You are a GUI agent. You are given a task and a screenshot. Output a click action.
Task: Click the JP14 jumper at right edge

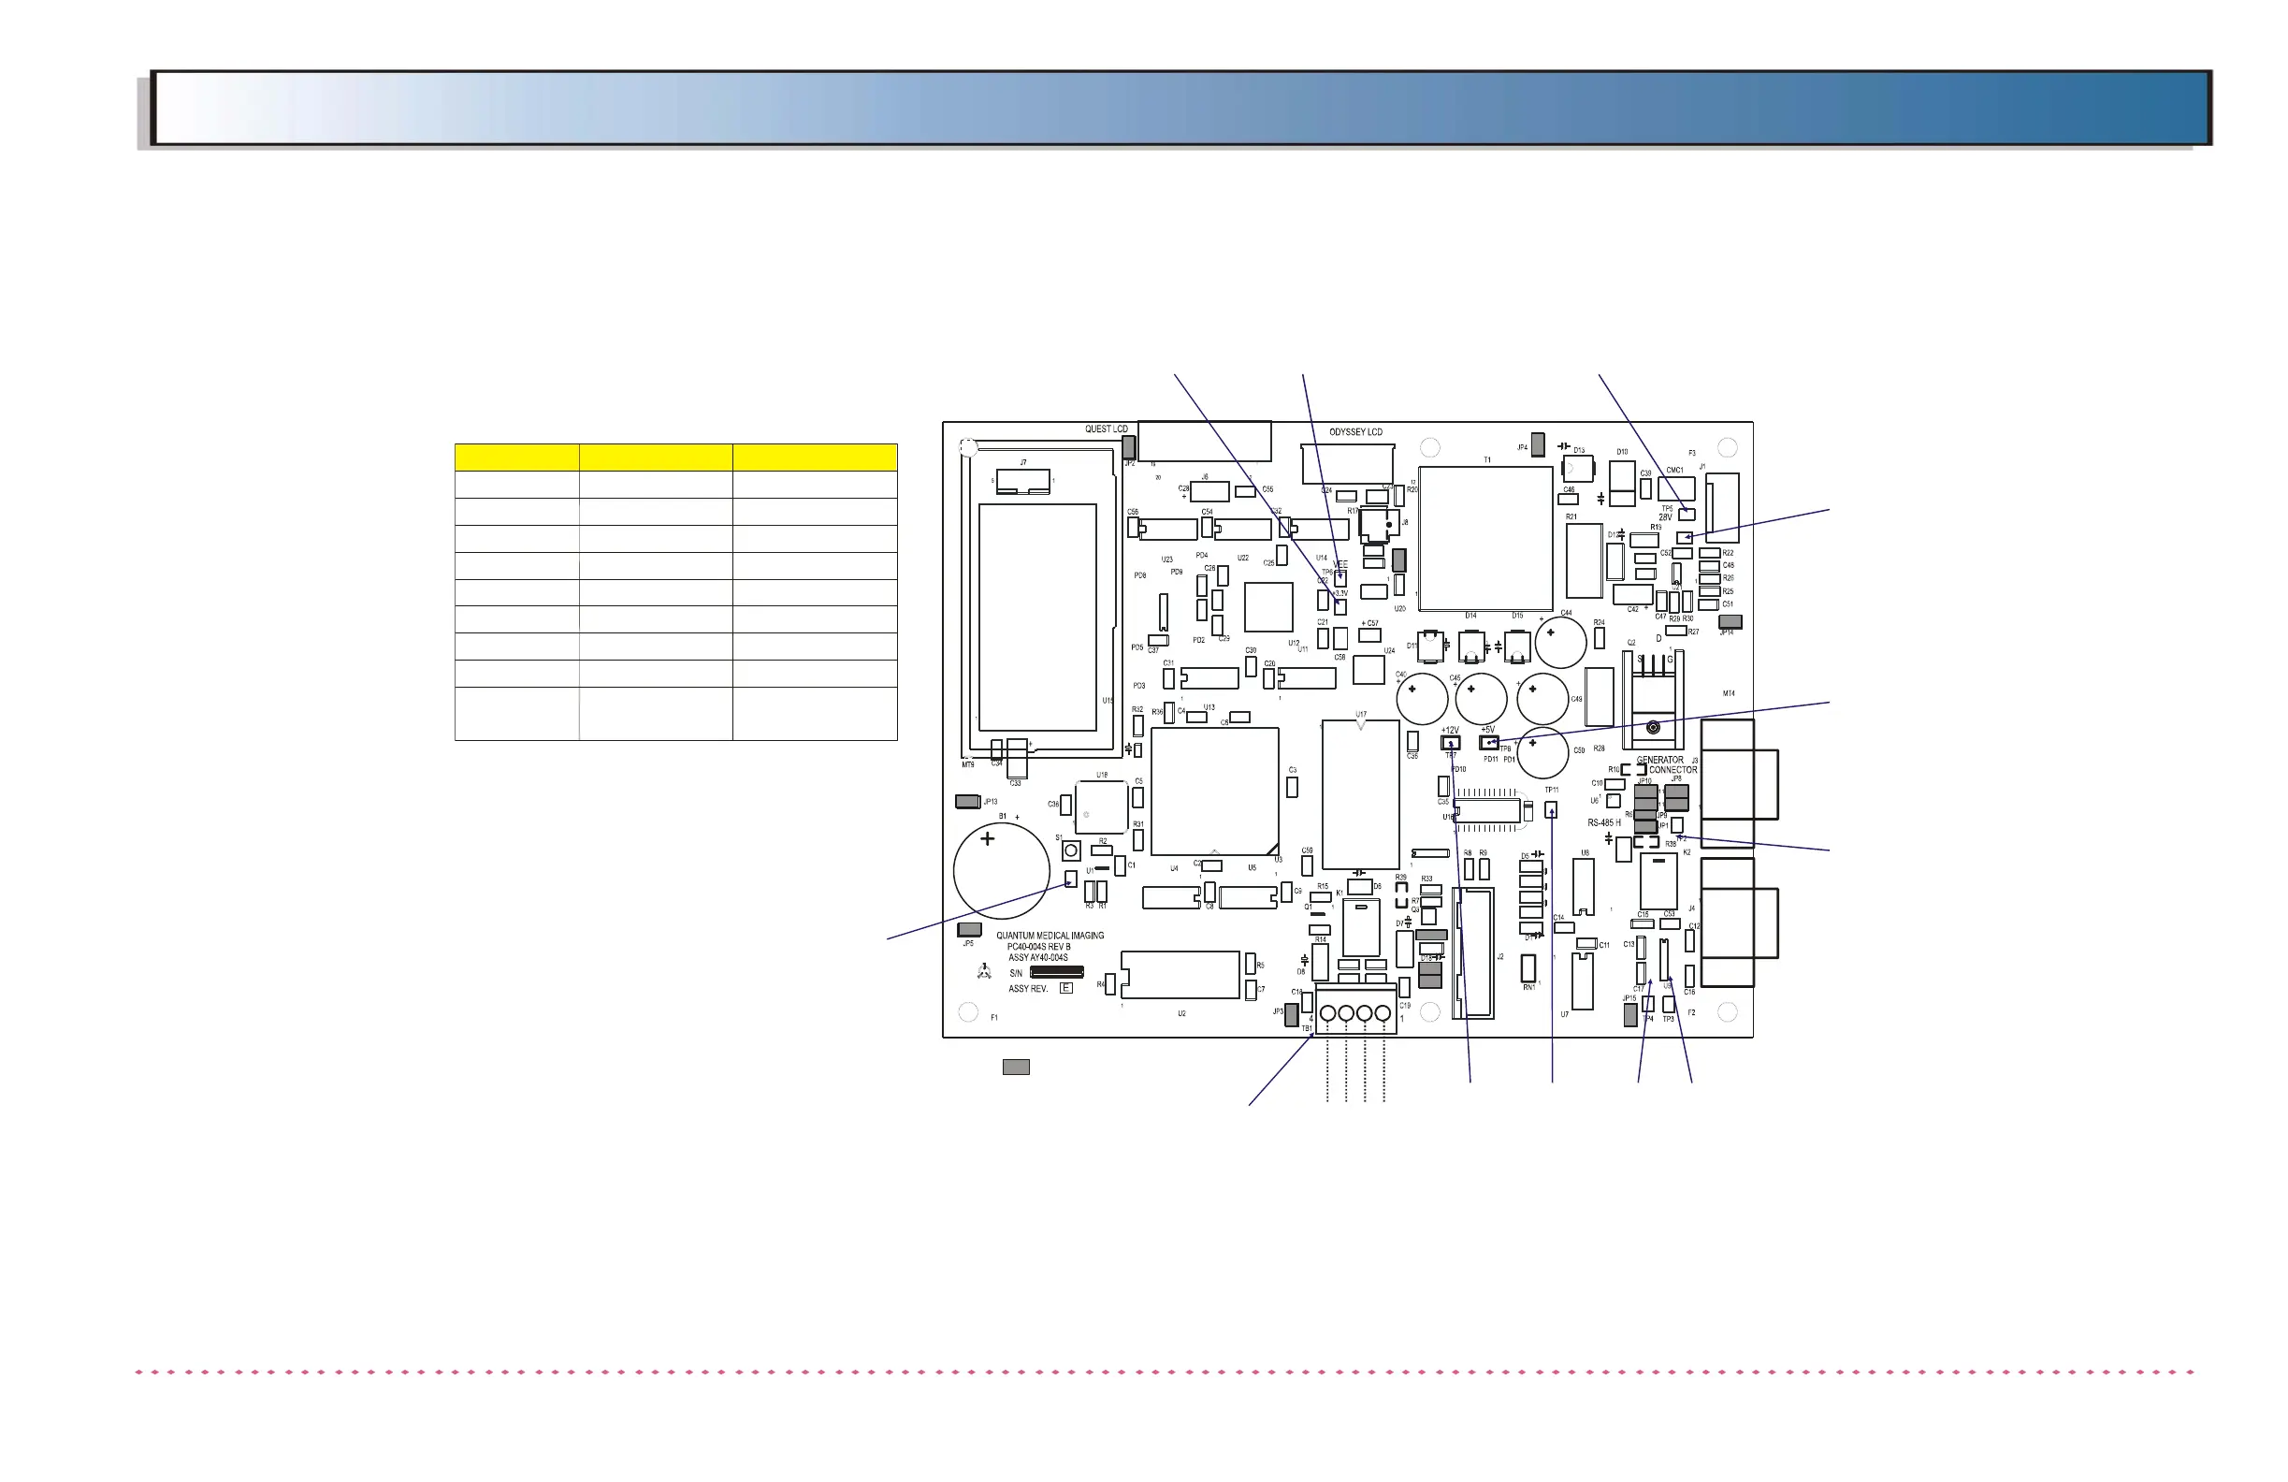click(x=1730, y=622)
